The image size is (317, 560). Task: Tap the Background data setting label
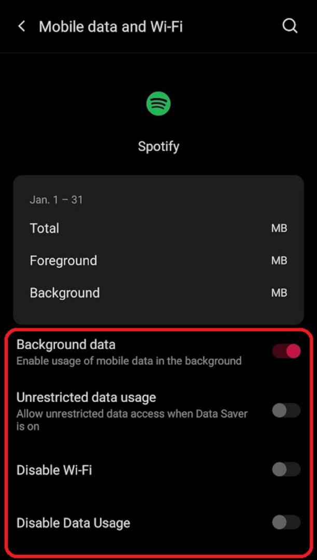[66, 344]
